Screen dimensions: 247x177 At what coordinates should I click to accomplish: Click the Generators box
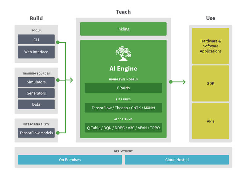[36, 93]
